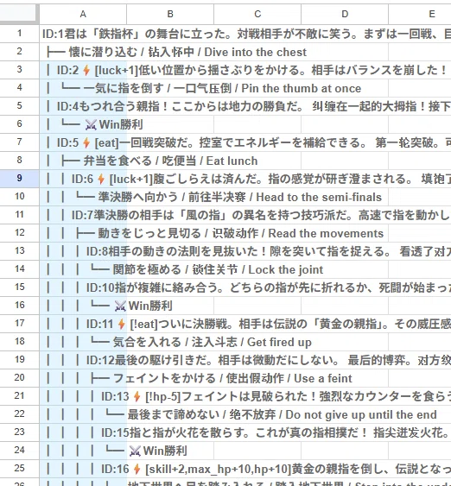Select row 12 header
Image resolution: width=451 pixels, height=486 pixels.
[x=20, y=232]
